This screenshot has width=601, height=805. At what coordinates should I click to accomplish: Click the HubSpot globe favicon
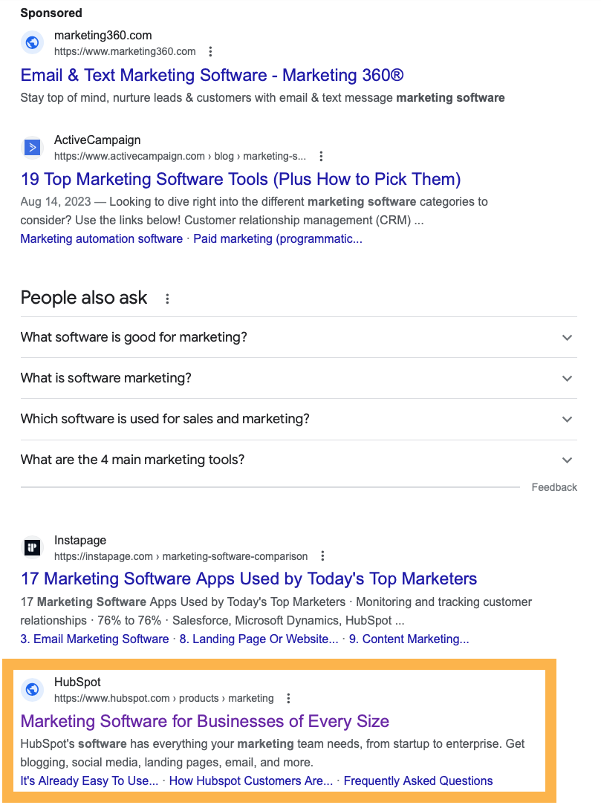(33, 689)
